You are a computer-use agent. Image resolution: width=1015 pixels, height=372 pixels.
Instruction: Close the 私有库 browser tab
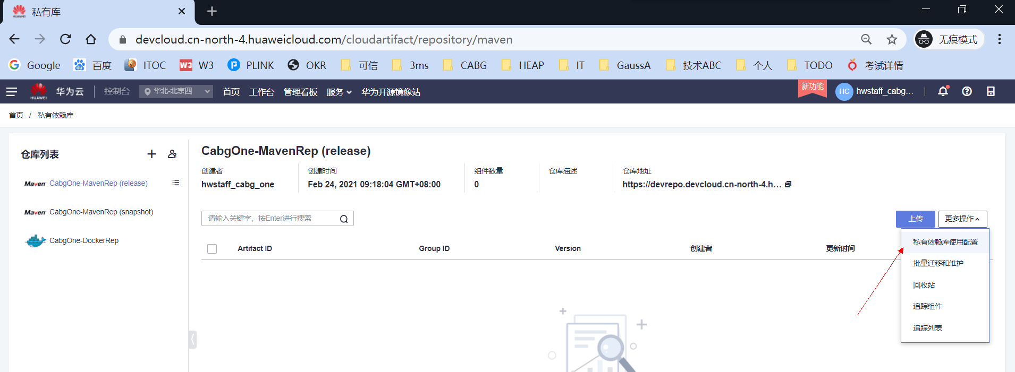181,11
